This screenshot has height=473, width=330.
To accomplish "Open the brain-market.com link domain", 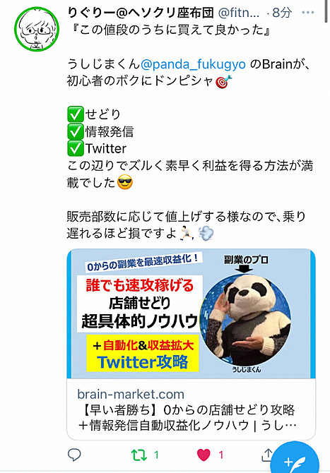I will pyautogui.click(x=131, y=394).
